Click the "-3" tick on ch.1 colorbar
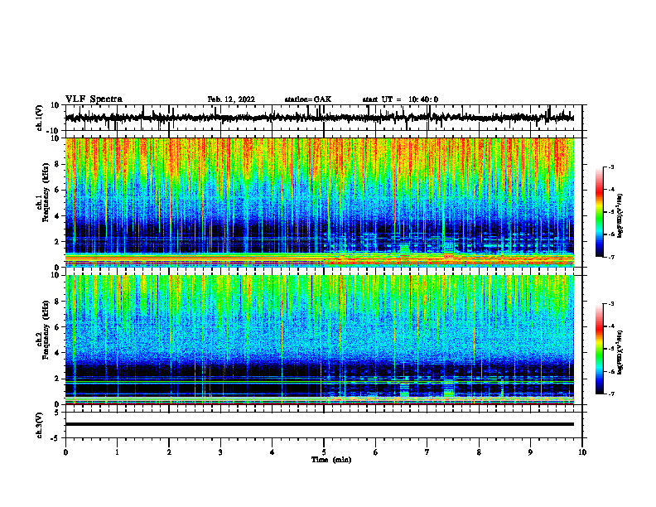This screenshot has width=656, height=507. tap(611, 167)
